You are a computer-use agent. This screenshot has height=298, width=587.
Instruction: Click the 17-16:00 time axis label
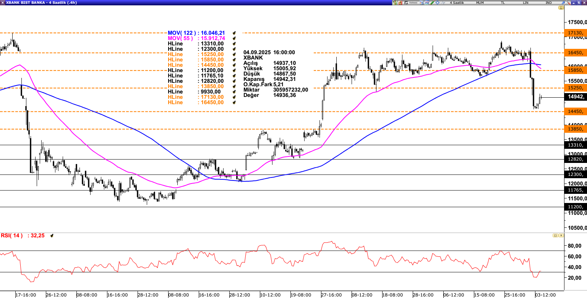(x=26, y=295)
